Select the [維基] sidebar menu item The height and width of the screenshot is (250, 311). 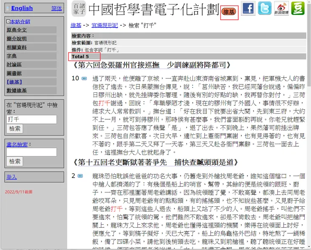(32, 82)
